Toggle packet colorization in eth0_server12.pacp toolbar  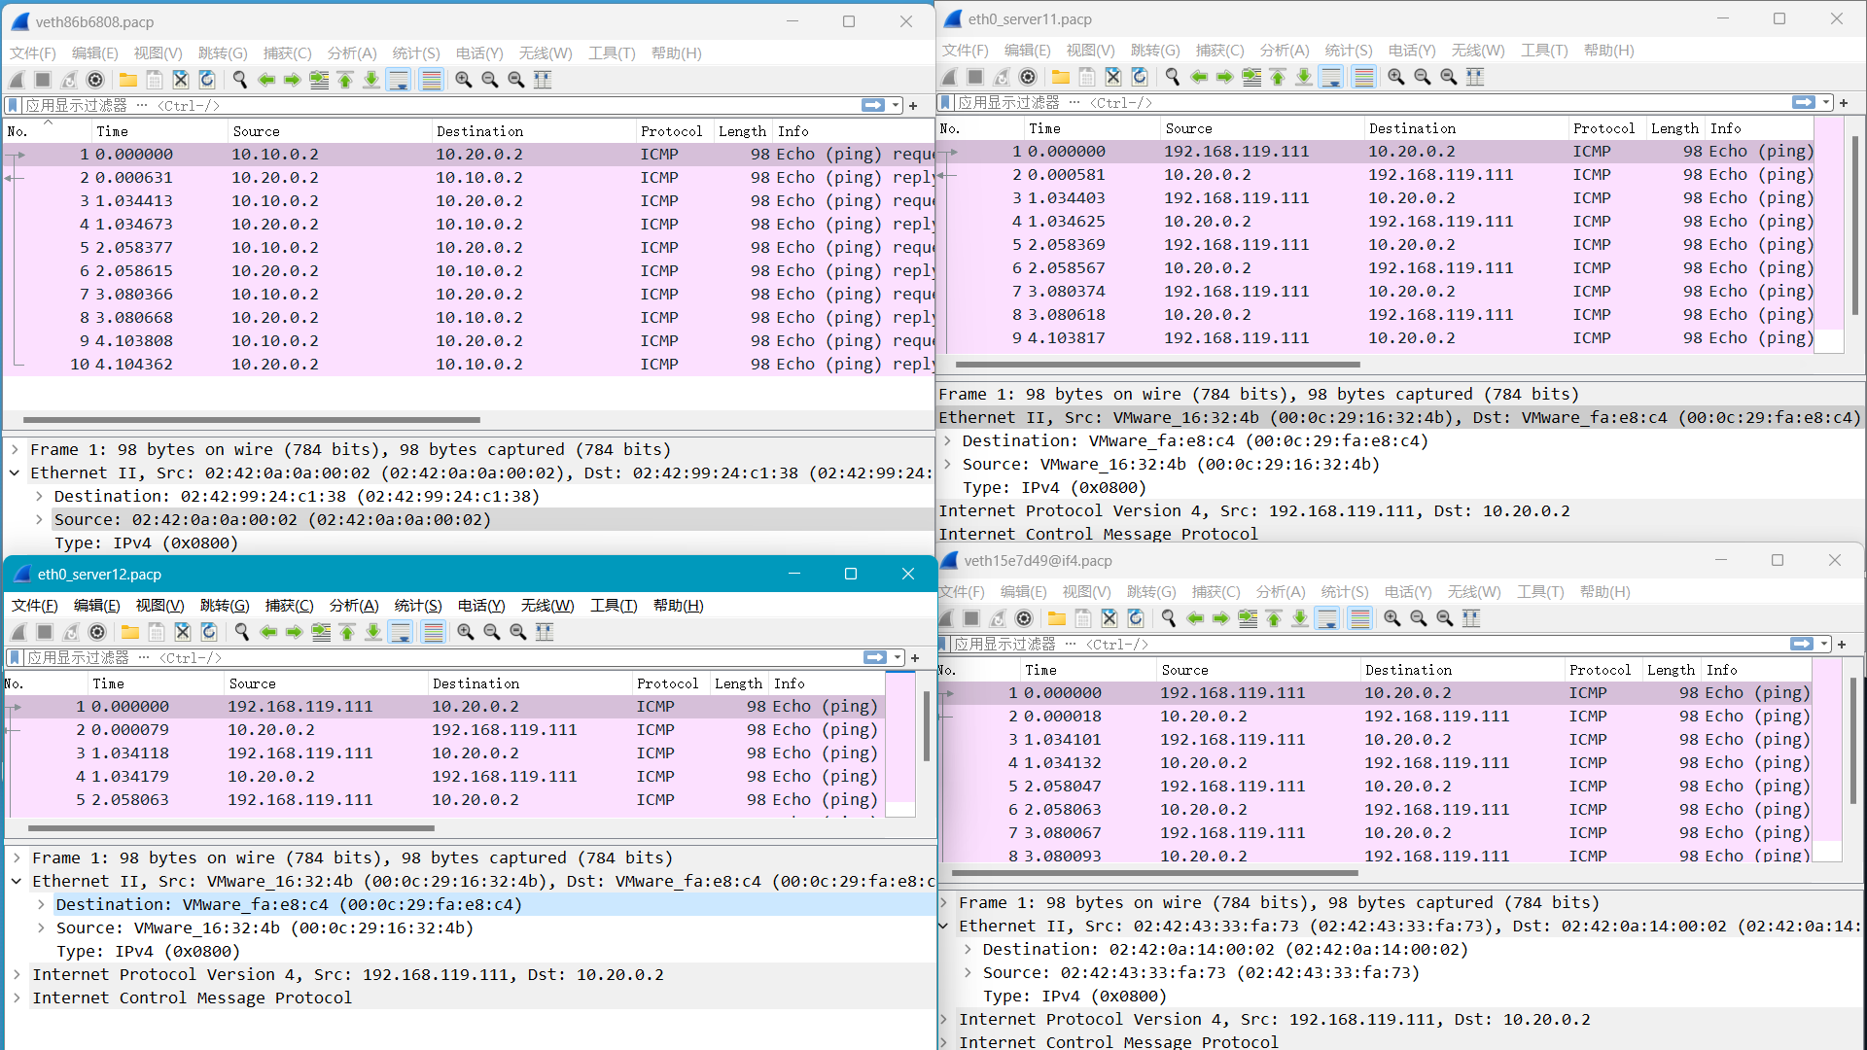tap(434, 632)
